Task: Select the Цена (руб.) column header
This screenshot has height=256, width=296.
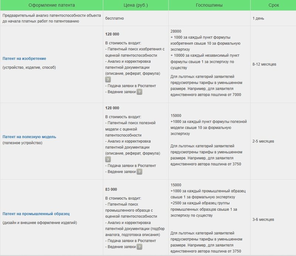Action: 135,5
